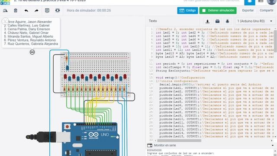Collapse serial monitor with right arrow
Image resolution: width=277 pixels, height=156 pixels.
273,146
